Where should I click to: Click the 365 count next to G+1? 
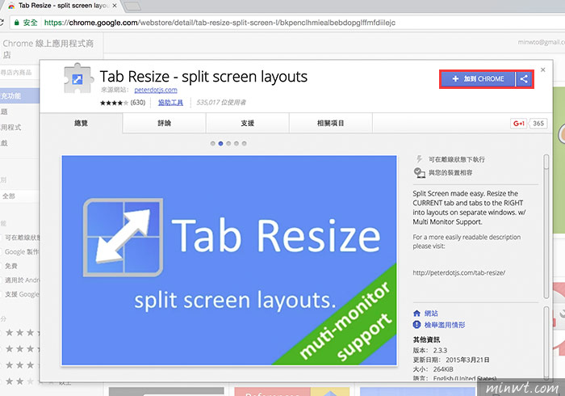(x=538, y=124)
